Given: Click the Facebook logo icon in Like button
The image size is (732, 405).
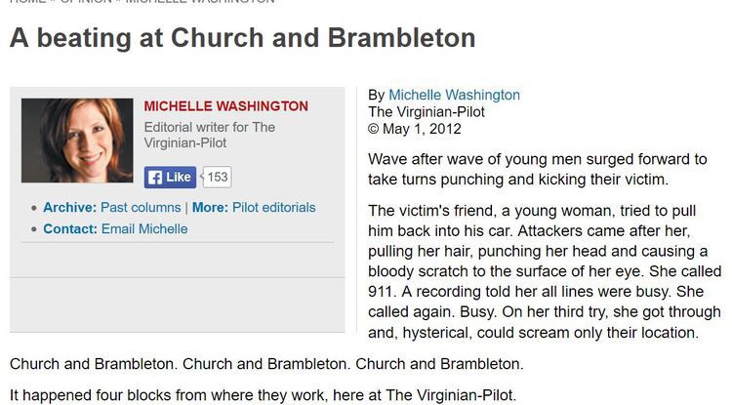Looking at the screenshot, I should pyautogui.click(x=155, y=178).
